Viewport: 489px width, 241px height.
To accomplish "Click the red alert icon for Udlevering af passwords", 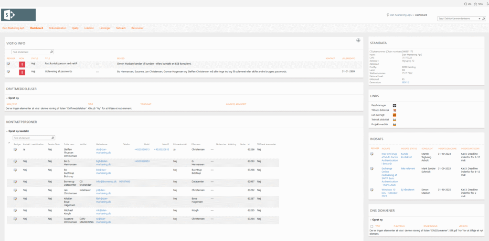I will [x=22, y=72].
